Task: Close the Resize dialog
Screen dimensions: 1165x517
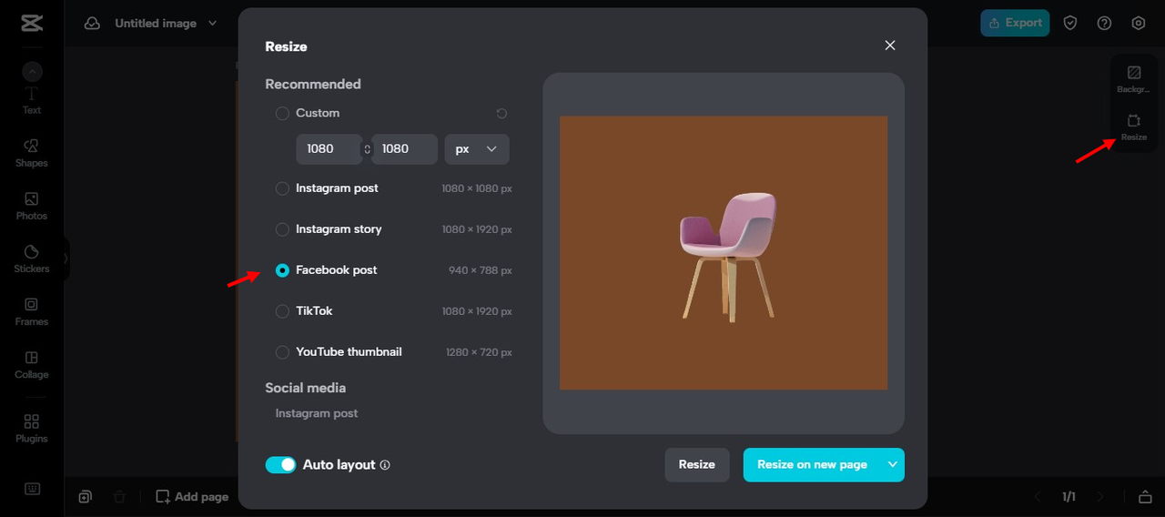Action: [890, 46]
